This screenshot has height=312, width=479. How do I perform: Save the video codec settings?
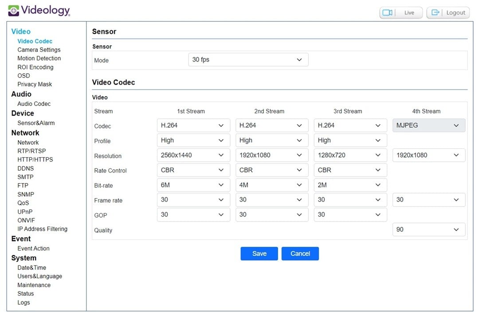point(259,253)
